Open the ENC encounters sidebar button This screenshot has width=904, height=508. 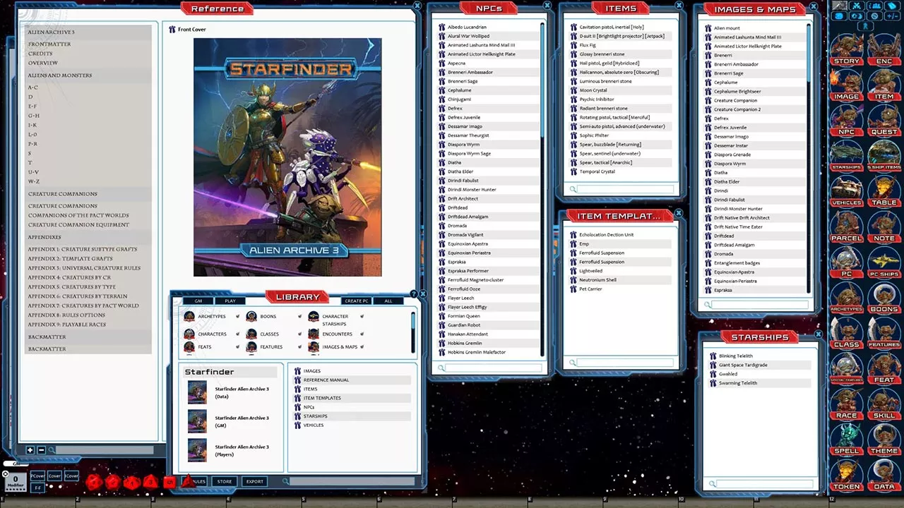[x=884, y=49]
